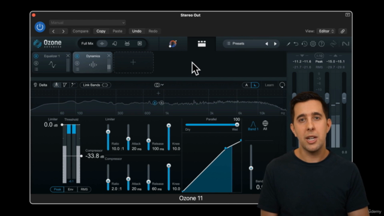The image size is (384, 216).
Task: Bypass the Dynamics module
Action: [77, 56]
